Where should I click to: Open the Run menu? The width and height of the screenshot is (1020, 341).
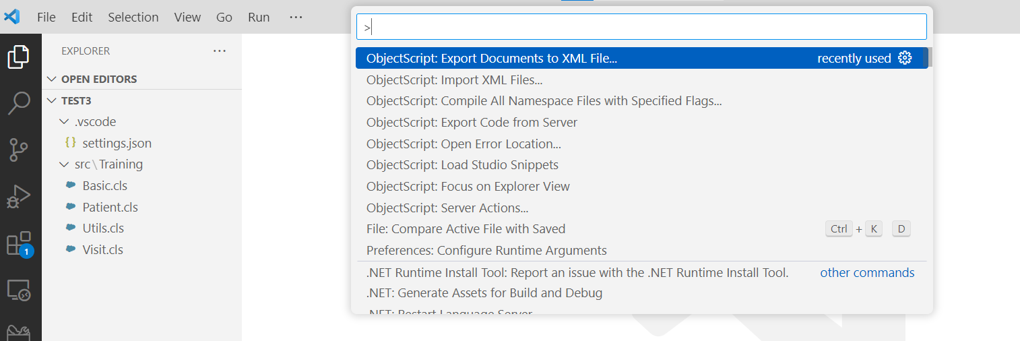pyautogui.click(x=259, y=18)
